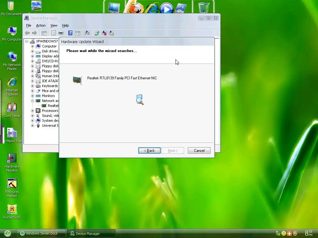Open Recycle Bin in the top dock

pyautogui.click(x=203, y=7)
